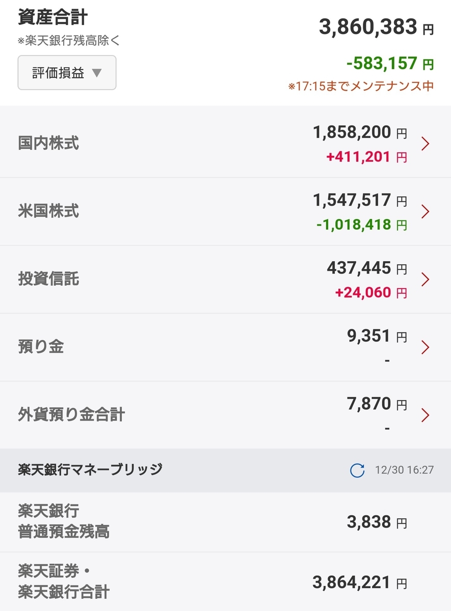Click the 楽天証券・楽天銀行合計 amount

click(360, 582)
